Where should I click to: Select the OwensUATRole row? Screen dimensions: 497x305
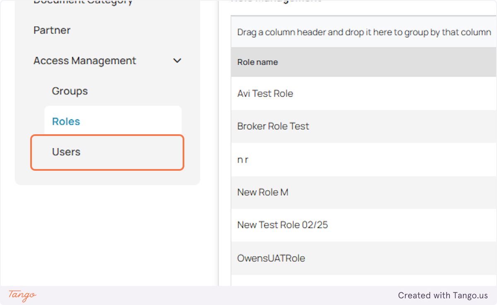[364, 258]
